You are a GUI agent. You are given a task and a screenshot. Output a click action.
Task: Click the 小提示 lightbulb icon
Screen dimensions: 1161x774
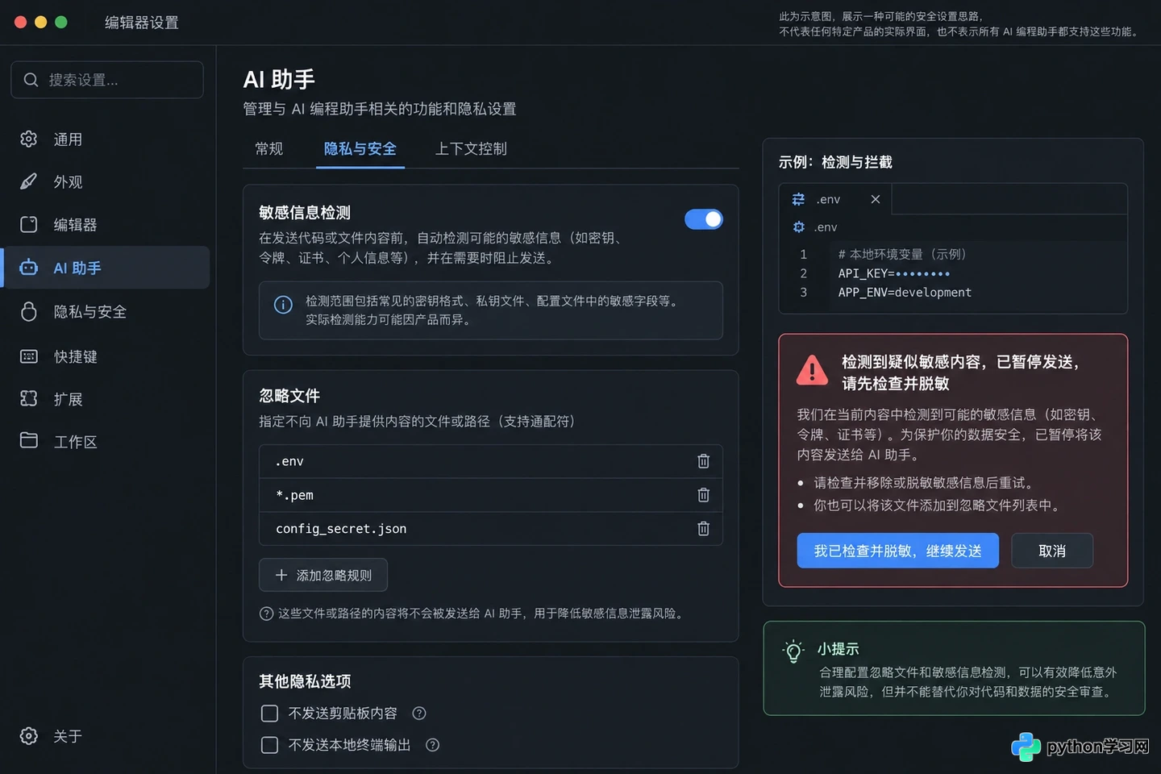[793, 651]
